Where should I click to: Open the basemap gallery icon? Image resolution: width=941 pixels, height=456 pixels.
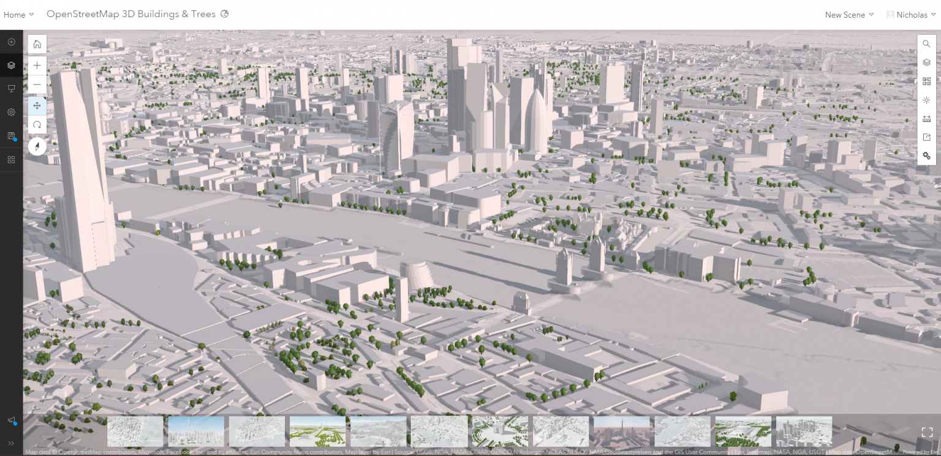(926, 81)
